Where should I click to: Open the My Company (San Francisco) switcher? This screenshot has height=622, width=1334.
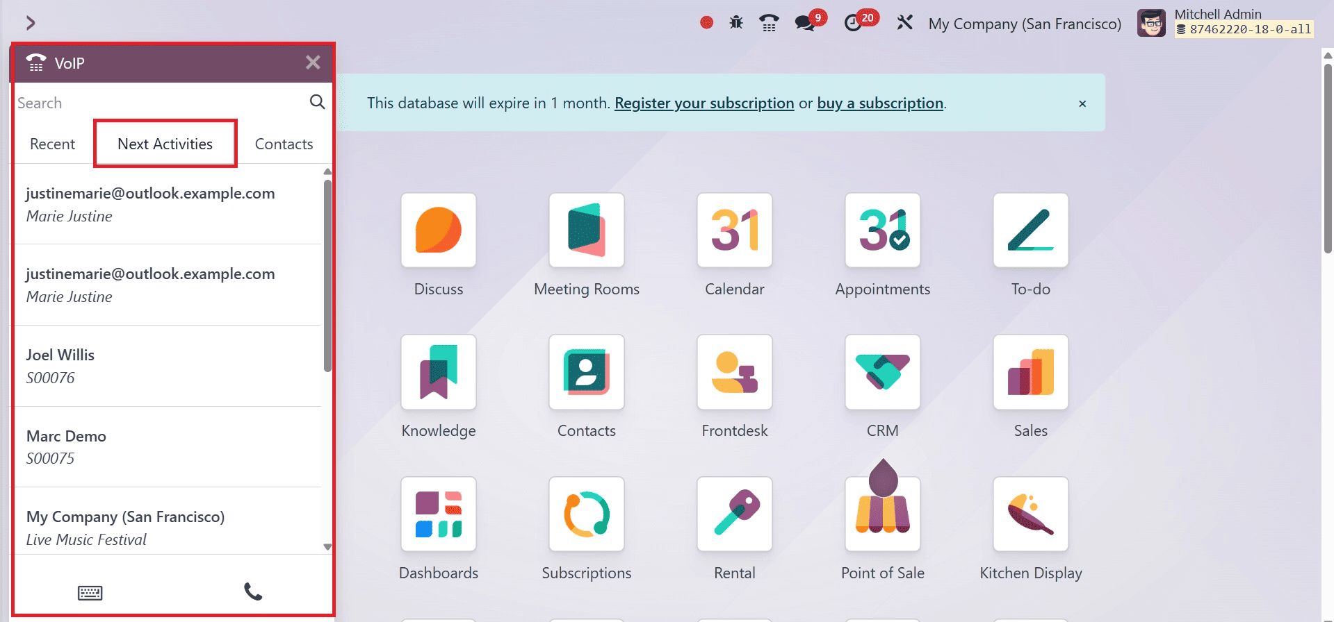[x=1025, y=24]
